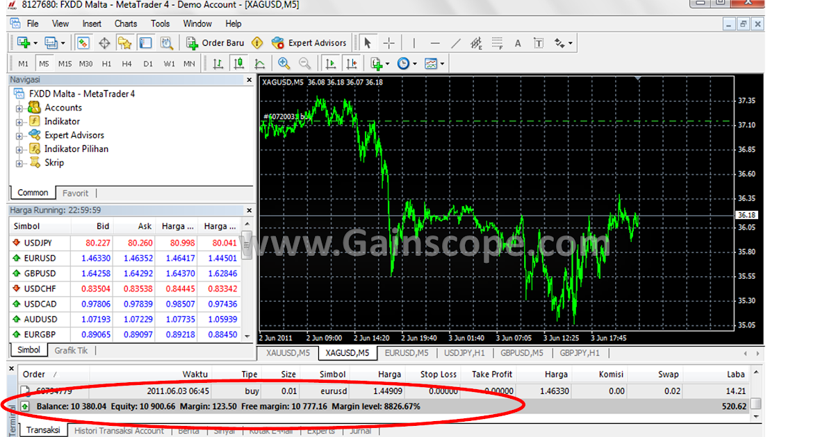Select the vertical line drawing tool
Viewport: 834px width, 437px height.
coord(414,43)
